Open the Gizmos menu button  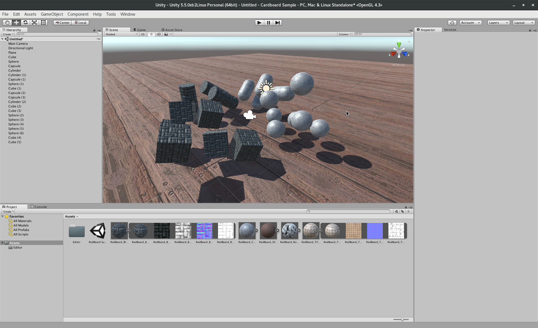click(345, 34)
